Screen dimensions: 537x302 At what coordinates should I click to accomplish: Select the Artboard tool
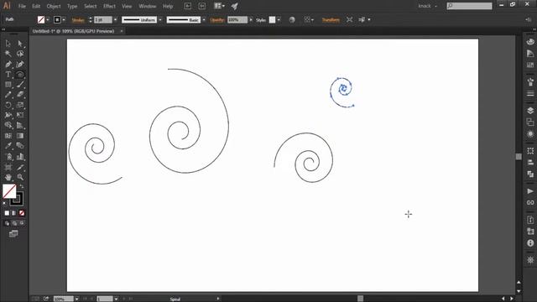[x=8, y=167]
